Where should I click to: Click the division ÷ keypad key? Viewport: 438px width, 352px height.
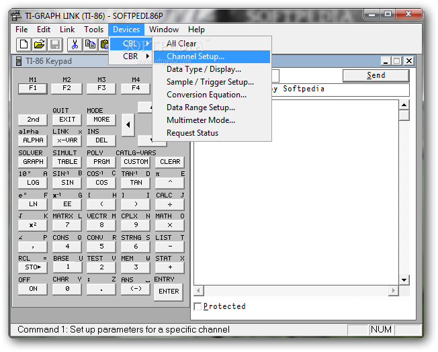pyautogui.click(x=170, y=204)
